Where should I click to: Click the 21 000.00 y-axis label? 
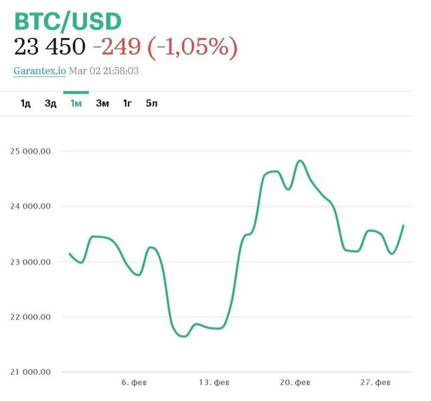click(x=32, y=372)
